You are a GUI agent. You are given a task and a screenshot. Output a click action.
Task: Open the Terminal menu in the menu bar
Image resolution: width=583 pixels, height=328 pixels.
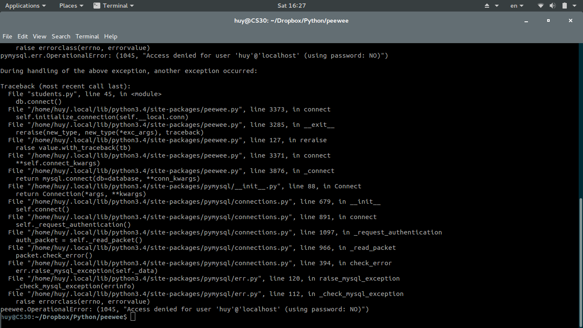tap(87, 36)
